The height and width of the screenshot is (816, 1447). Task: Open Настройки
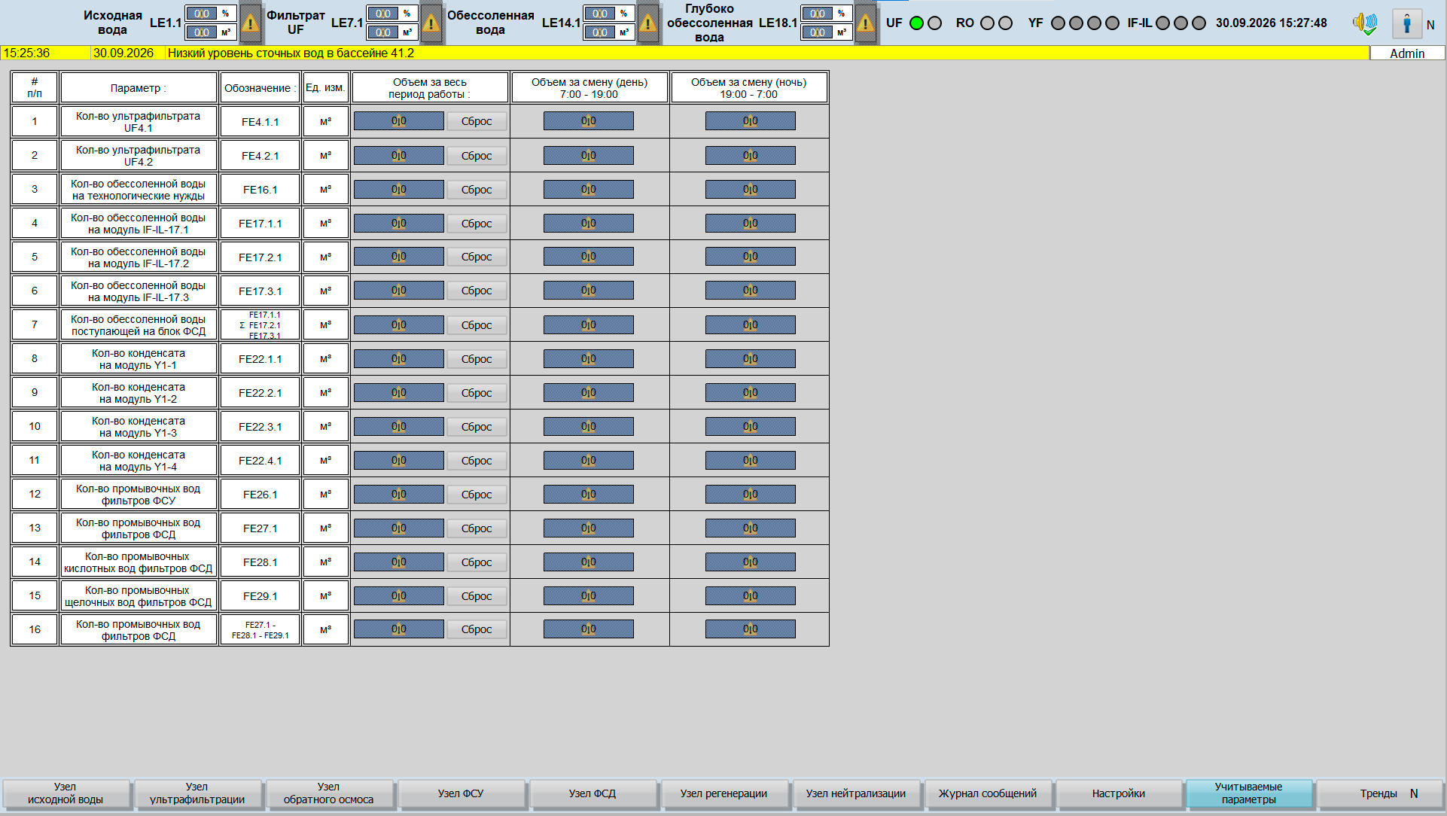coord(1119,793)
